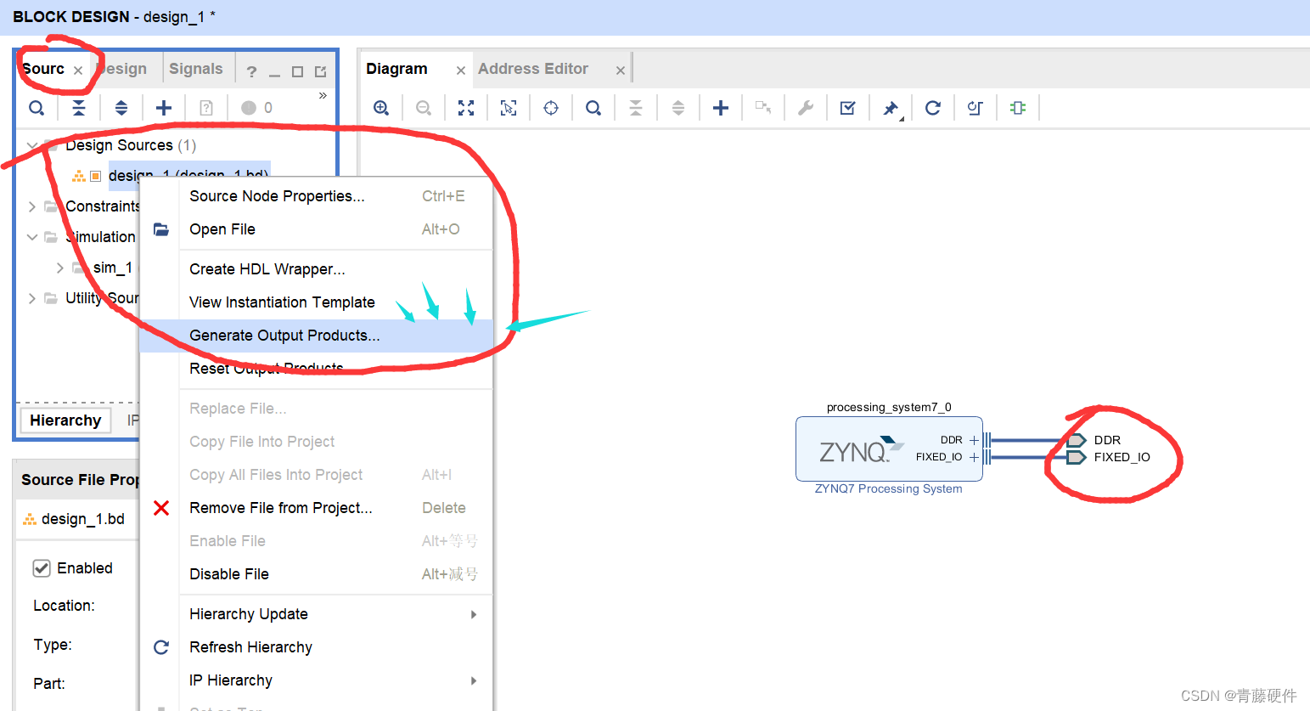This screenshot has height=711, width=1310.
Task: Choose Refresh Hierarchy
Action: tap(316, 647)
